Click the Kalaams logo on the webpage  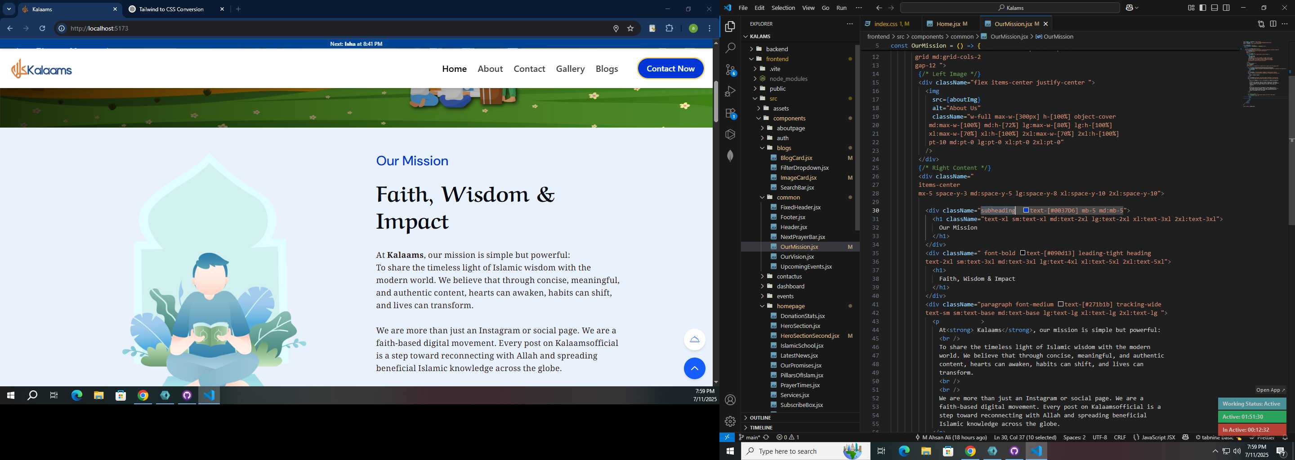pos(42,69)
